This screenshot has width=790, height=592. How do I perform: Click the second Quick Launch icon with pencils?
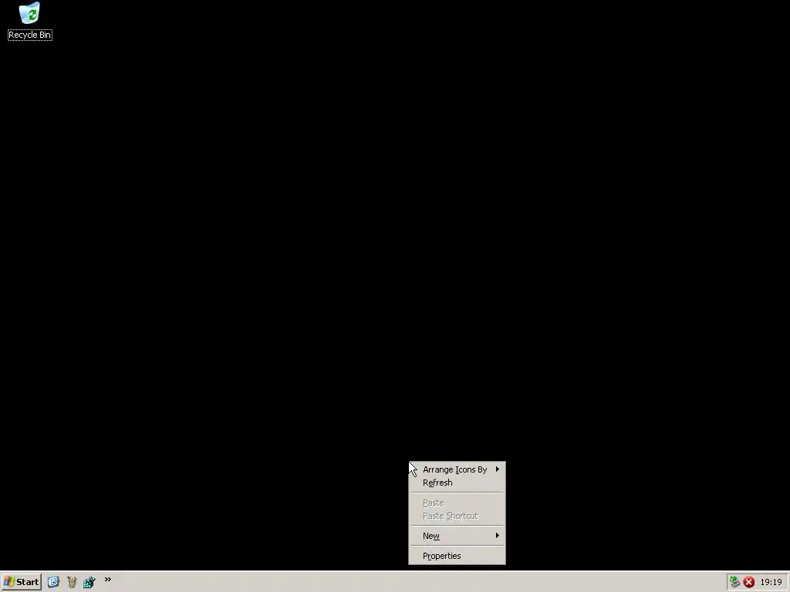[72, 582]
